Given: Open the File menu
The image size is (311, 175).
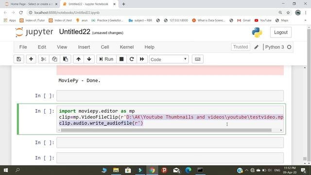Looking at the screenshot, I should 23,47.
